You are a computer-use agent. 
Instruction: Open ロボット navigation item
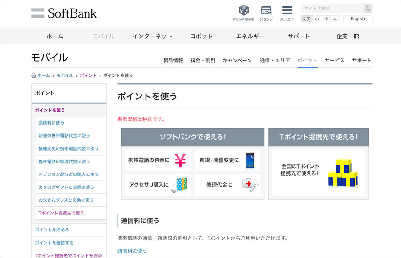click(x=201, y=36)
